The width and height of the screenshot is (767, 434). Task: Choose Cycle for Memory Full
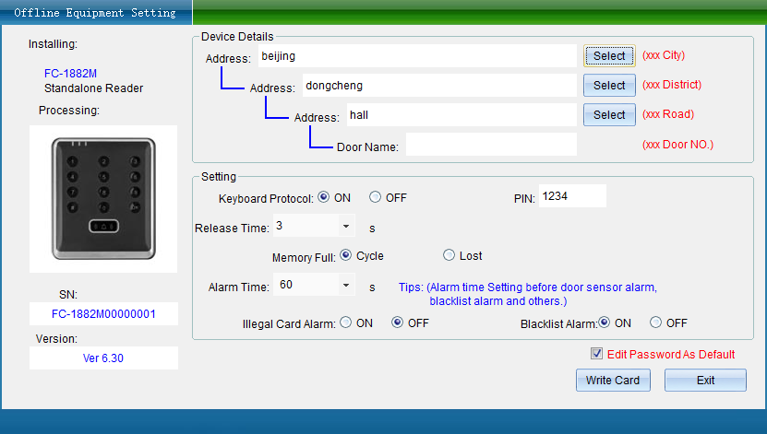point(346,255)
